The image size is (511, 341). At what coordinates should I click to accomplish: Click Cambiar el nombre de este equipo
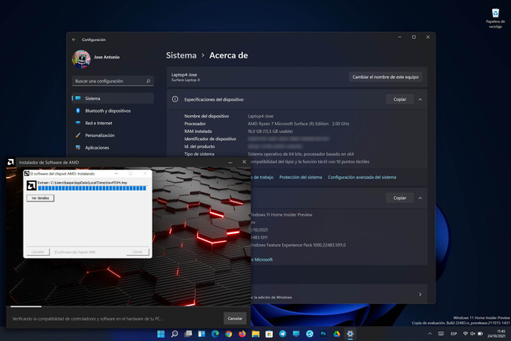tap(385, 77)
